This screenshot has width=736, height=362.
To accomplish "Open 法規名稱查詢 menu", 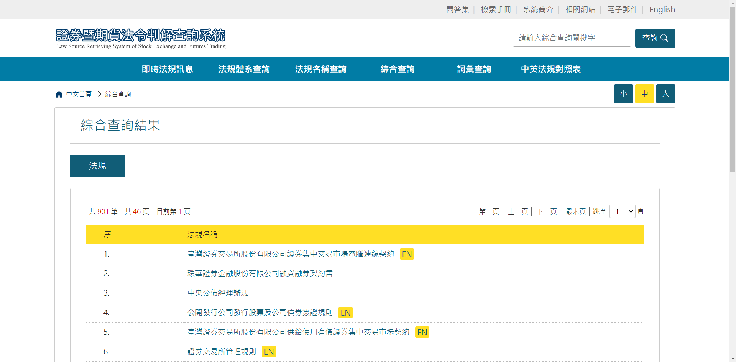I will 321,69.
